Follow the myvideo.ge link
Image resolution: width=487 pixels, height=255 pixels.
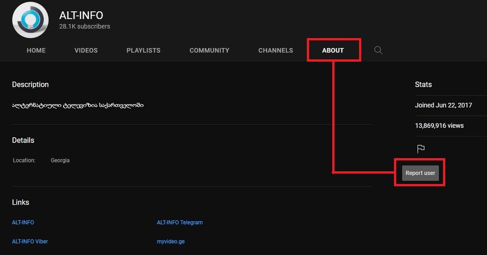click(171, 241)
